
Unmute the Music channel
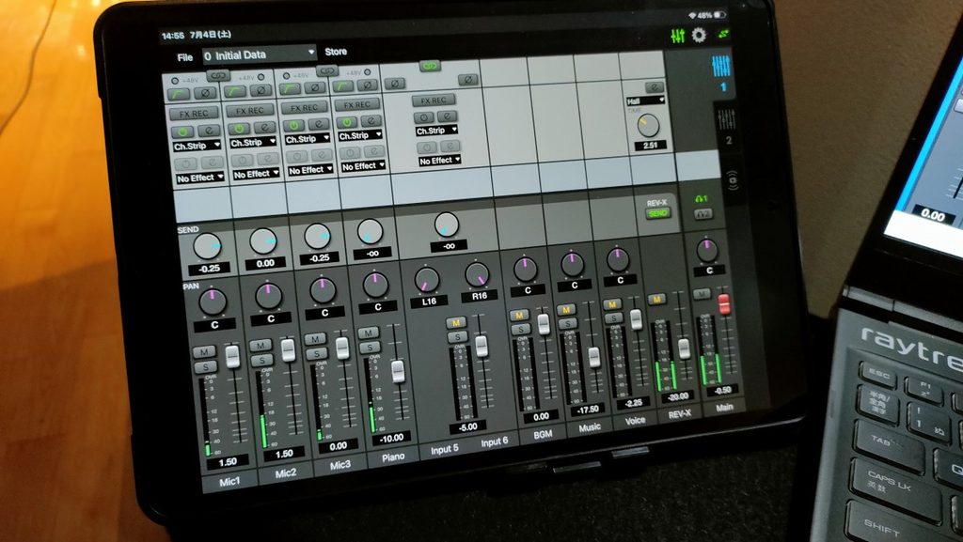click(x=566, y=310)
